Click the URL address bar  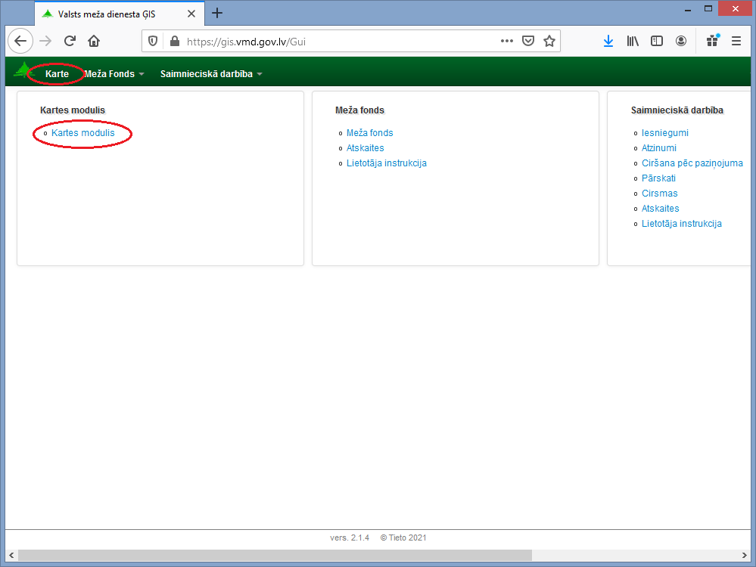coord(333,42)
